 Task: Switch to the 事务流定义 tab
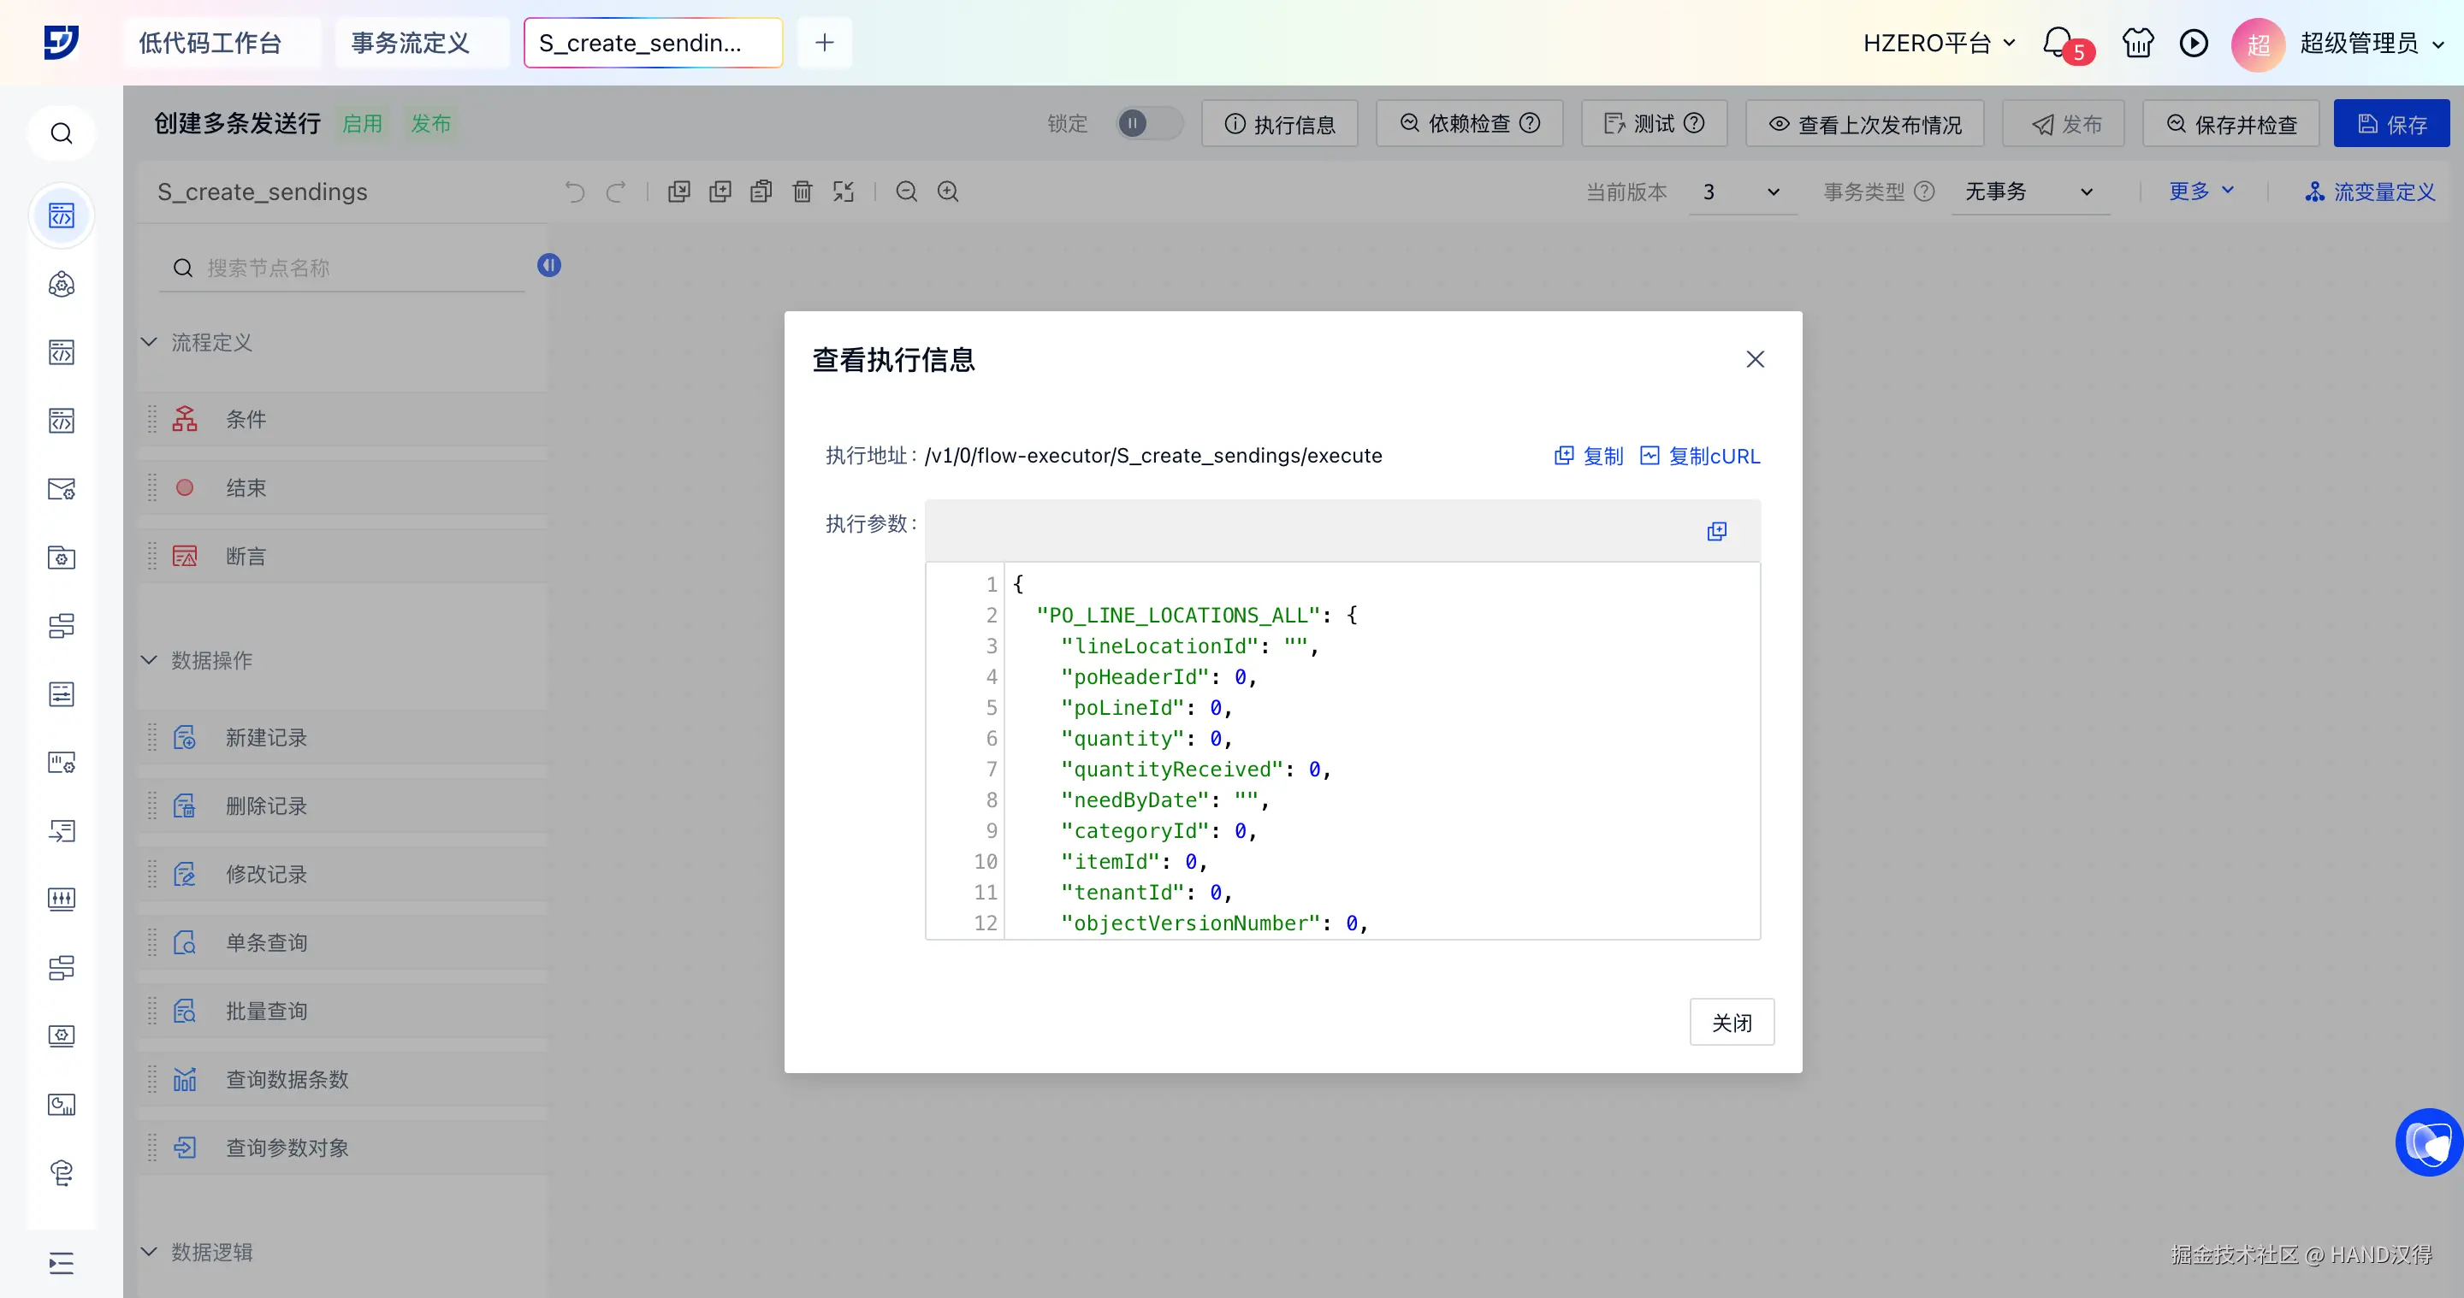tap(411, 43)
